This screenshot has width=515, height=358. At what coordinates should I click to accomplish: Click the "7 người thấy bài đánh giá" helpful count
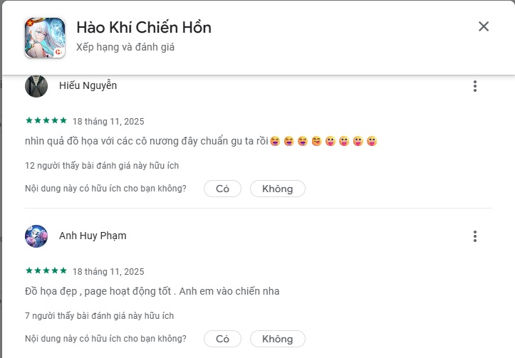[x=99, y=315]
